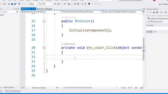Click the '0 references' CodeLens link
This screenshot has height=94, width=168.
click(69, 17)
